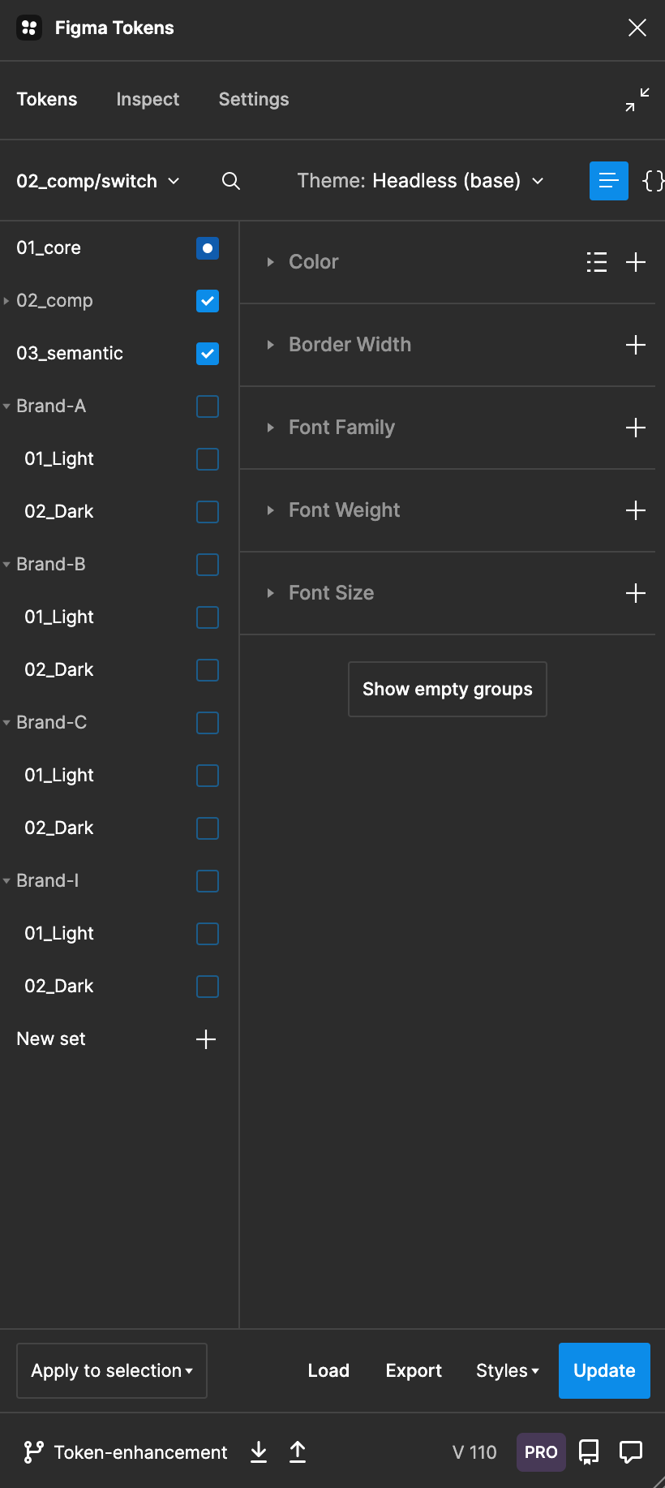The height and width of the screenshot is (1488, 665).
Task: Select the 01_core token set
Action: [49, 248]
